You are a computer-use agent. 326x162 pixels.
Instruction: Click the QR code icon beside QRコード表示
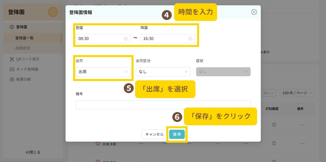(12, 59)
